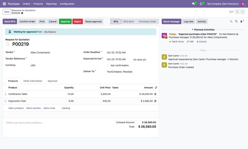Click Send RFQ button
The image size is (248, 149).
[x=10, y=21]
